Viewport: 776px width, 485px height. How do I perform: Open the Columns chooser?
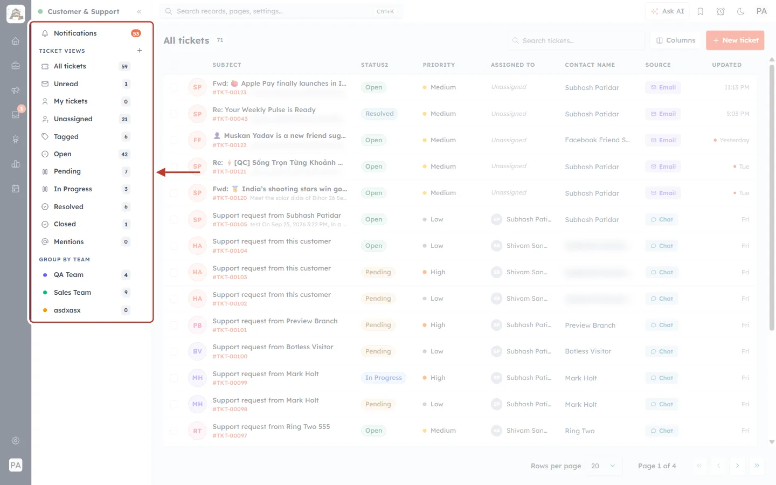[676, 40]
